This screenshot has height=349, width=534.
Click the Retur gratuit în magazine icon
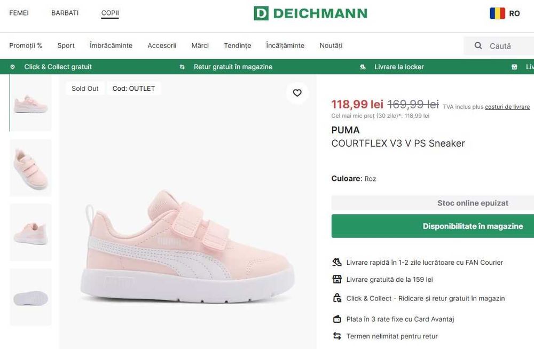point(182,67)
